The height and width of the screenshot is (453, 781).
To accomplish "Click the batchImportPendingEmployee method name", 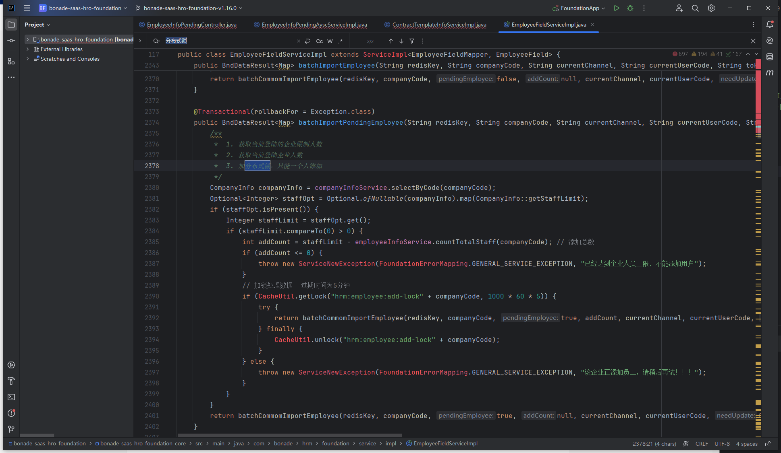I will (351, 122).
